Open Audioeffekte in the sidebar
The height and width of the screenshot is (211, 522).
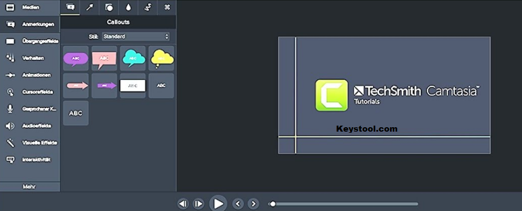(30, 126)
